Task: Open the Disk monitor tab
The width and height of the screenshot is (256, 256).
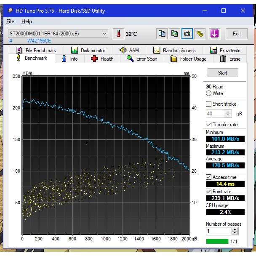Action: tap(88, 51)
